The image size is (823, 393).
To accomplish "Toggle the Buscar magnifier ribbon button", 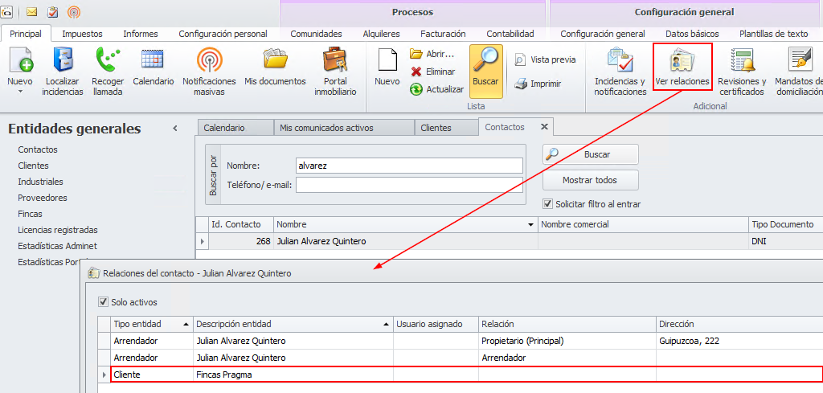I will tap(486, 72).
